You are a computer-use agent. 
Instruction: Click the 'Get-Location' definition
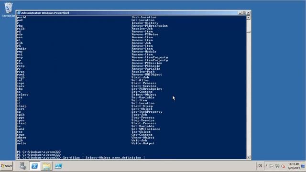pyautogui.click(x=143, y=20)
